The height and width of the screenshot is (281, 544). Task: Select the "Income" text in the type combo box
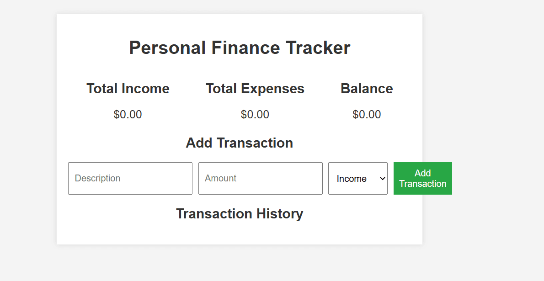click(x=351, y=179)
